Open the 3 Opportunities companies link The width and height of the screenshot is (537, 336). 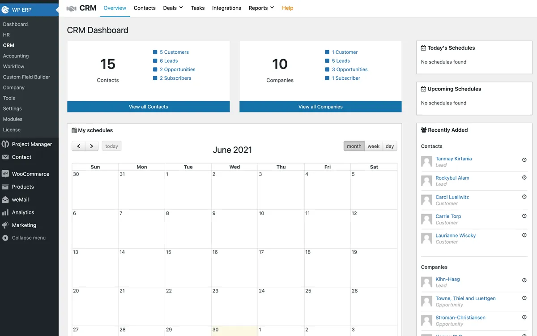(x=350, y=69)
